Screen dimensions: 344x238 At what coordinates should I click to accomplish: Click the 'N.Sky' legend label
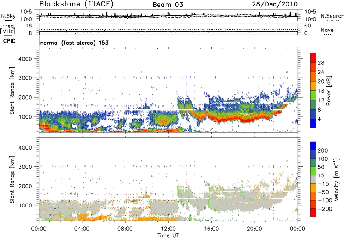click(x=8, y=16)
